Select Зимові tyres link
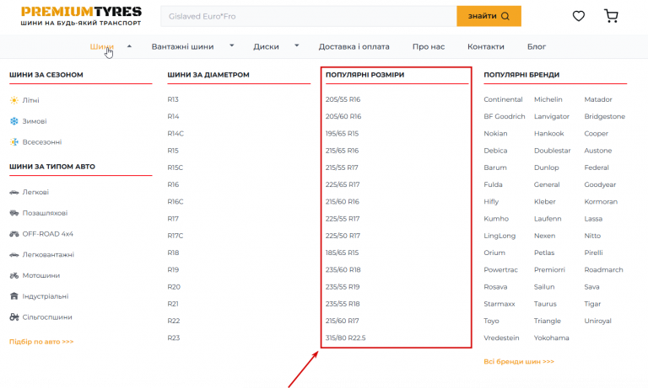The image size is (648, 388). 35,121
